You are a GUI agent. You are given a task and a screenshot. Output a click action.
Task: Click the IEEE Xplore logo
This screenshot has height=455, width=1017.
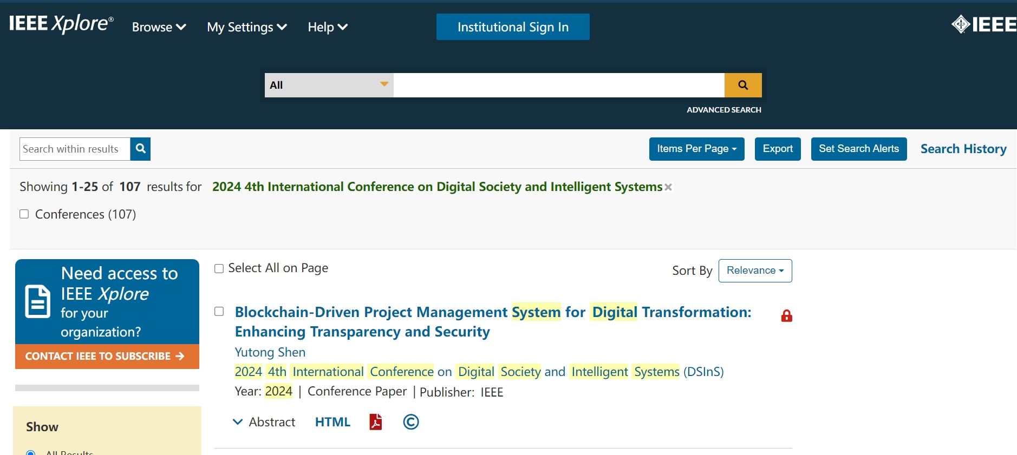pos(61,24)
